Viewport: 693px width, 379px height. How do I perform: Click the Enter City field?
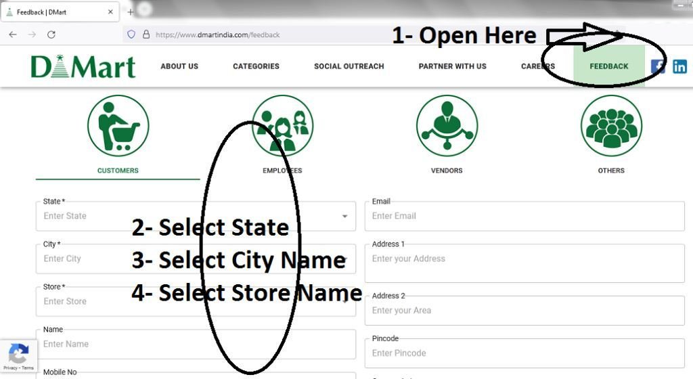click(196, 259)
